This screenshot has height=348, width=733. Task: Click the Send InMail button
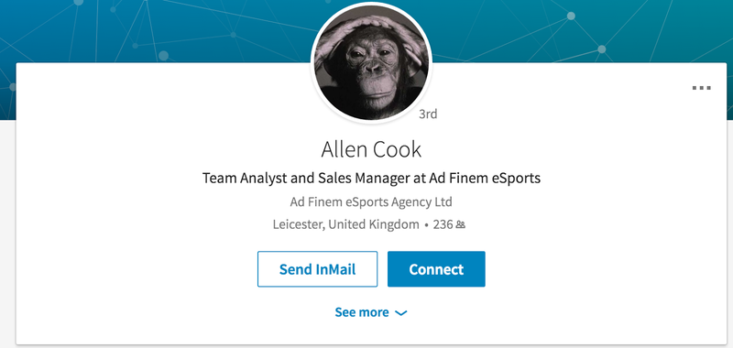317,269
